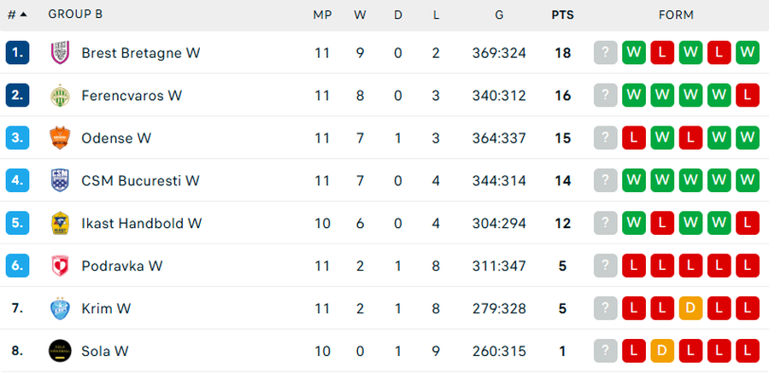
Task: Click the W wins column header
Action: pyautogui.click(x=360, y=15)
